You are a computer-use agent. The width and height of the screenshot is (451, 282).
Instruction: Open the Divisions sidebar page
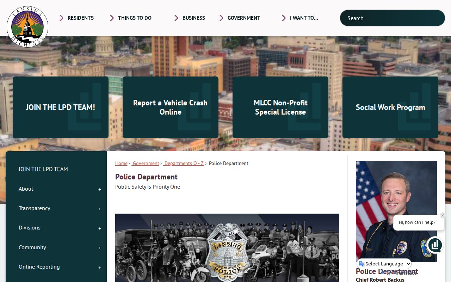pyautogui.click(x=30, y=228)
